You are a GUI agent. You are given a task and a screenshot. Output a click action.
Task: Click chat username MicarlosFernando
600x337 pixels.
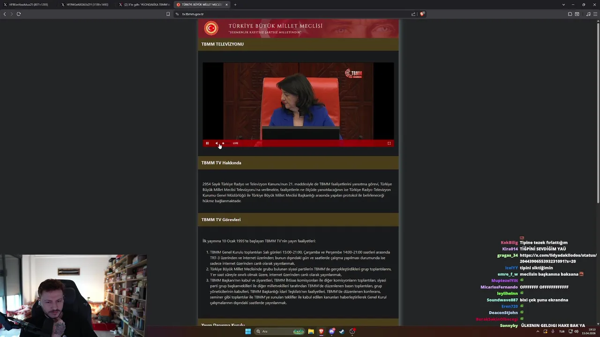point(499,287)
